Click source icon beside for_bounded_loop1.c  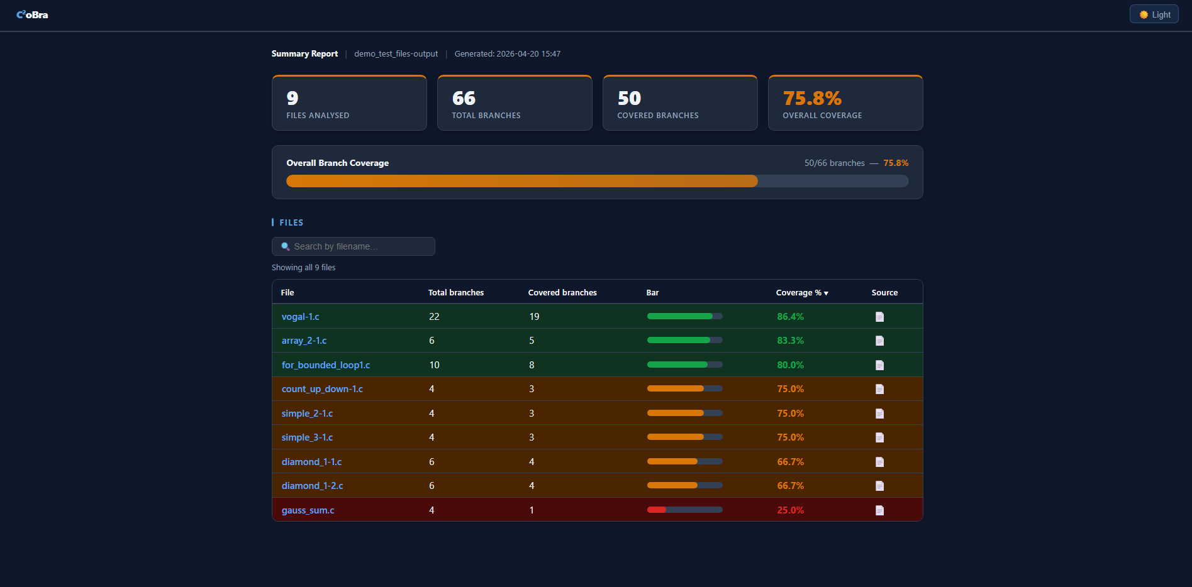tap(879, 365)
